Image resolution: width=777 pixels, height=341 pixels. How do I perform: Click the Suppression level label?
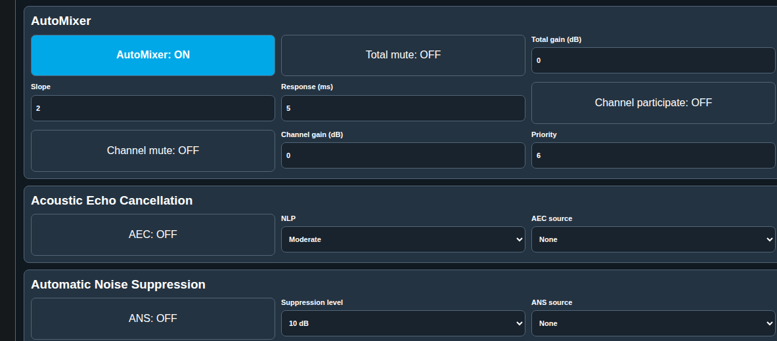312,302
